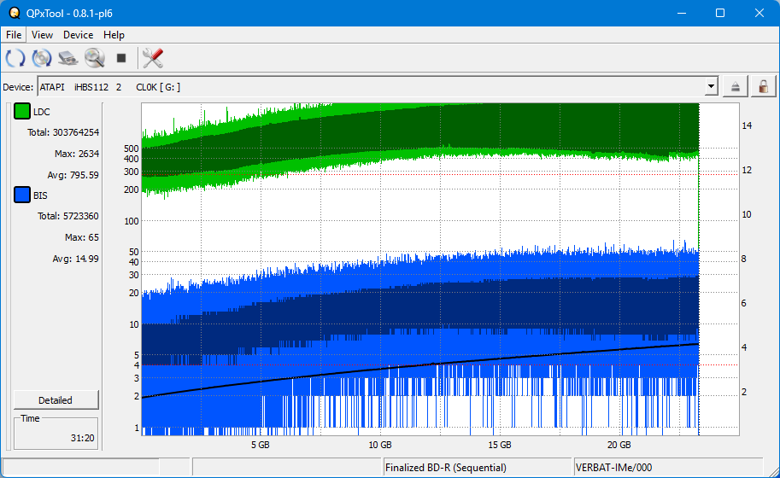The height and width of the screenshot is (478, 780).
Task: Open the drive device info icon
Action: [x=67, y=58]
